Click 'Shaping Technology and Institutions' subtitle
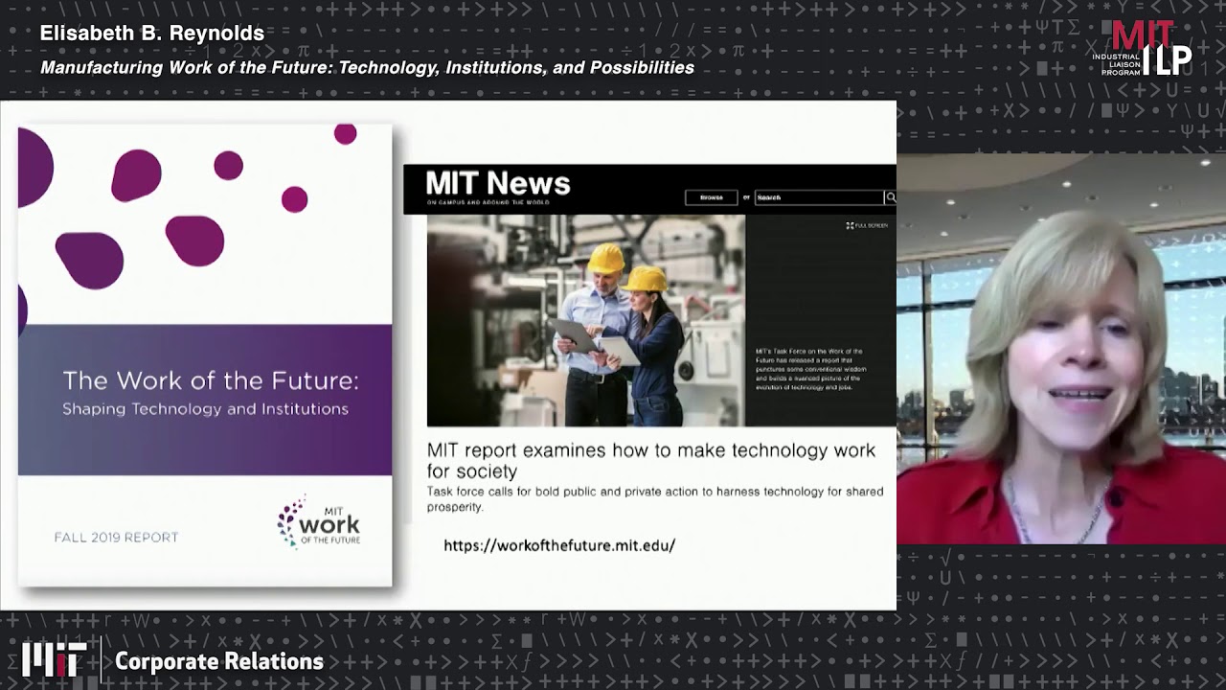The height and width of the screenshot is (690, 1226). (205, 409)
